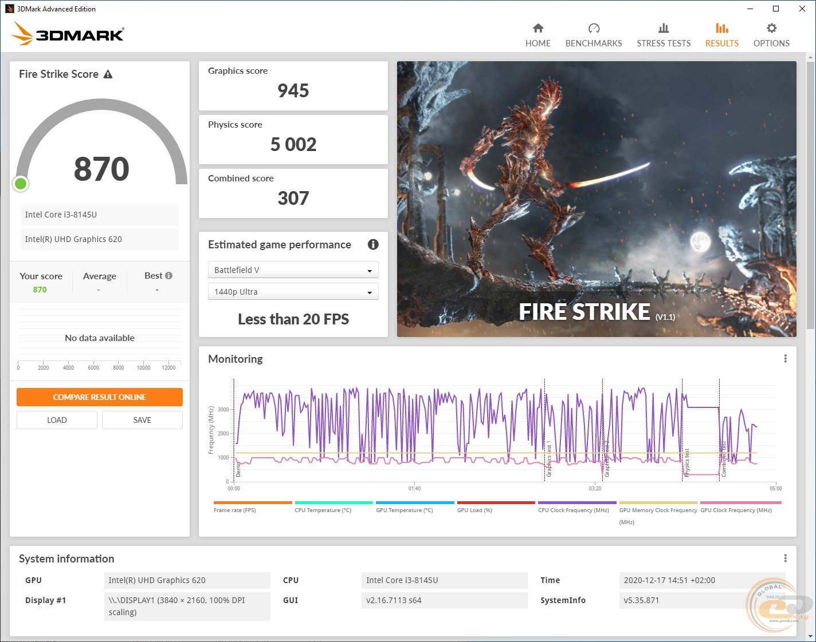
Task: Toggle the GPU Load legend item
Action: tap(474, 510)
